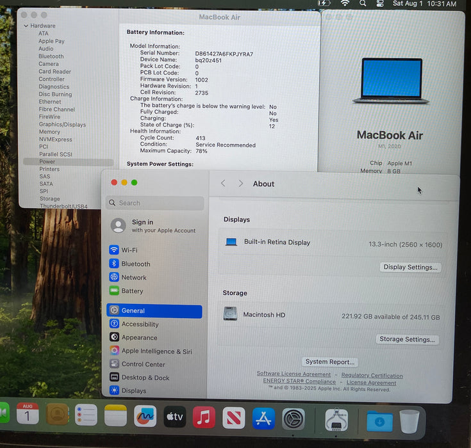Select Storage in System Information hardware list
Viewport: 471px width, 448px height.
click(49, 198)
